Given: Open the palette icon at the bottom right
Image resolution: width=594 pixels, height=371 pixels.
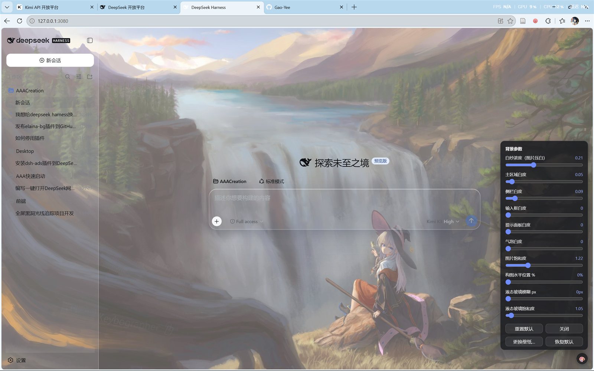Looking at the screenshot, I should [x=582, y=359].
